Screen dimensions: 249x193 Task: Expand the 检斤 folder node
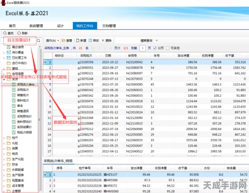point(4,138)
